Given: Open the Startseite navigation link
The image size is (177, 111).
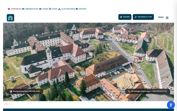Looking at the screenshot, I should click(x=14, y=9).
